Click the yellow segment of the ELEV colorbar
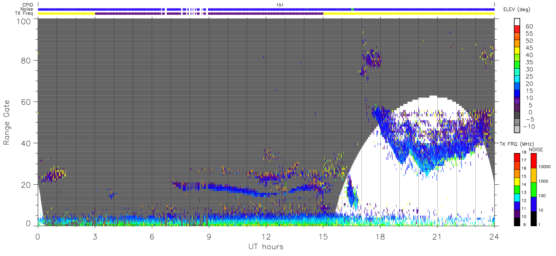 tap(517, 51)
